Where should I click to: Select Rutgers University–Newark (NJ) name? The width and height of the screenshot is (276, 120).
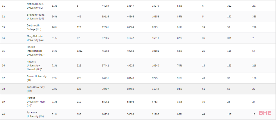click(x=35, y=65)
